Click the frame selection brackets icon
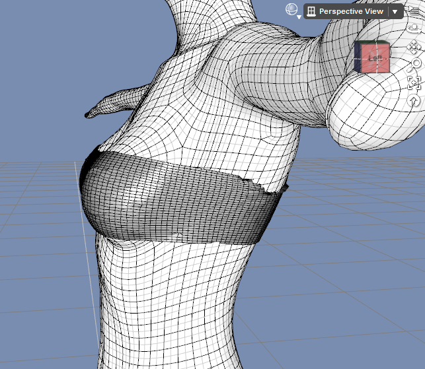Image resolution: width=425 pixels, height=369 pixels. point(414,83)
